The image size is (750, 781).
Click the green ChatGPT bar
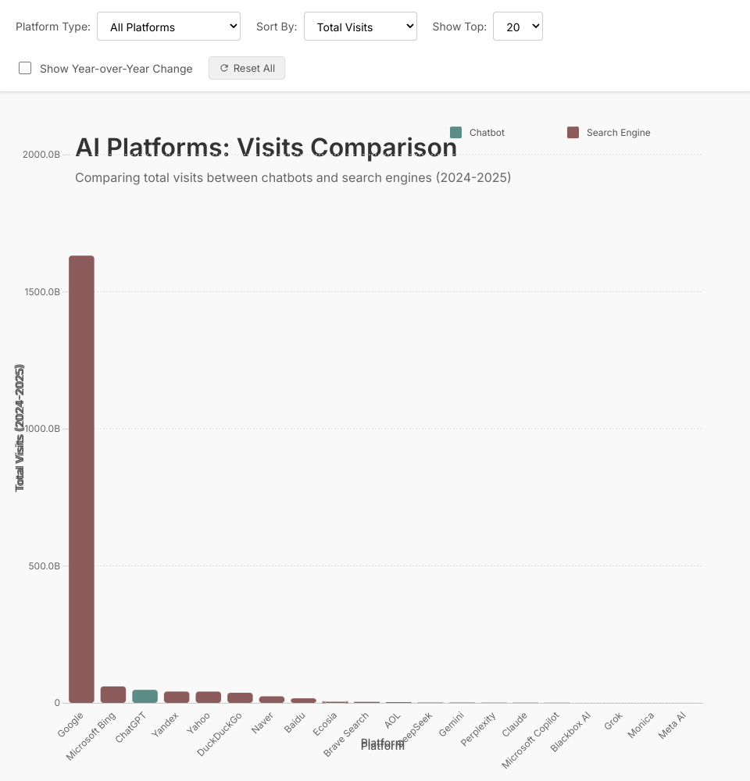tap(145, 696)
